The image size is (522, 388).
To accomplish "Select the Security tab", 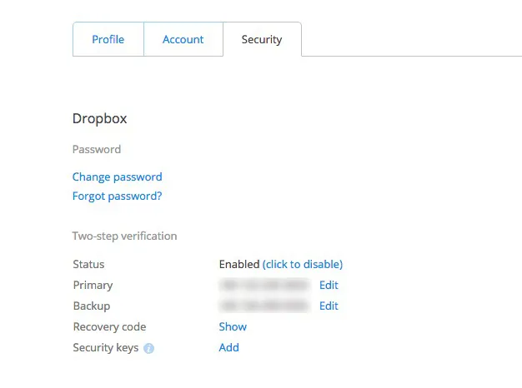I will [262, 39].
